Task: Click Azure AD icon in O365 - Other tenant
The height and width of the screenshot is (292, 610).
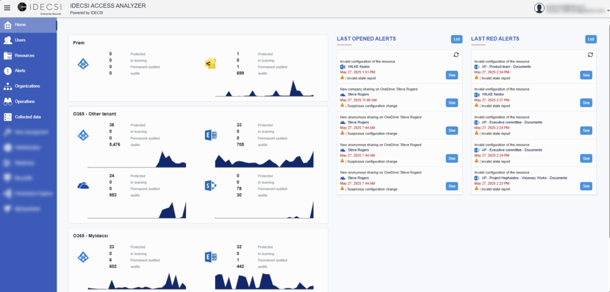Action: (83, 135)
